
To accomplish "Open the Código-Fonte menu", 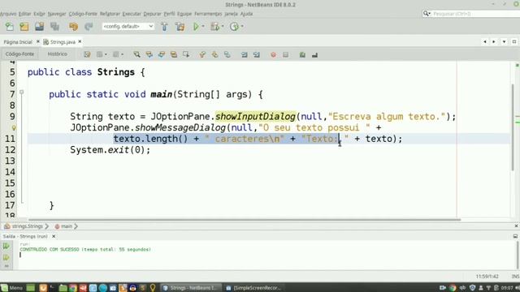I will tap(83, 14).
